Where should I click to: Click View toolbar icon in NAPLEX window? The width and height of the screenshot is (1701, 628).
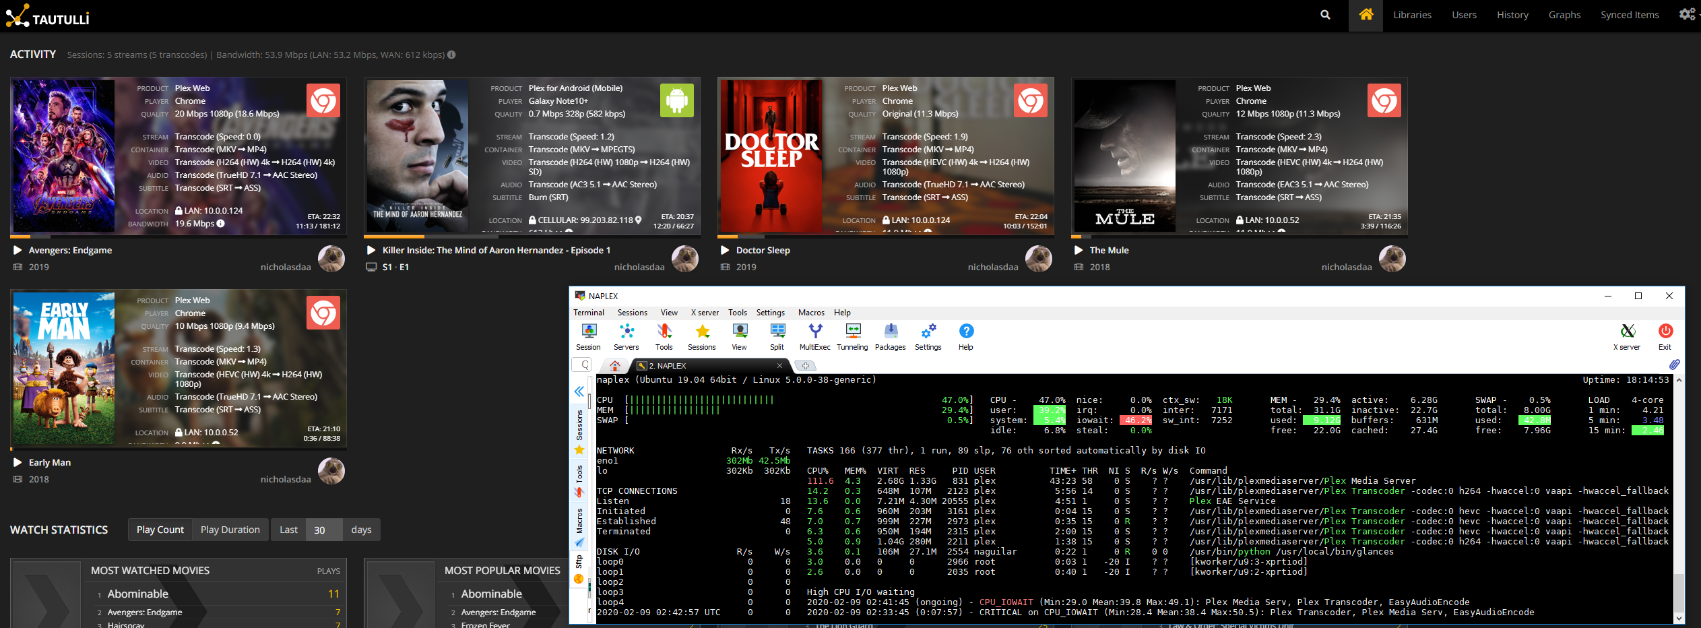[x=740, y=337]
